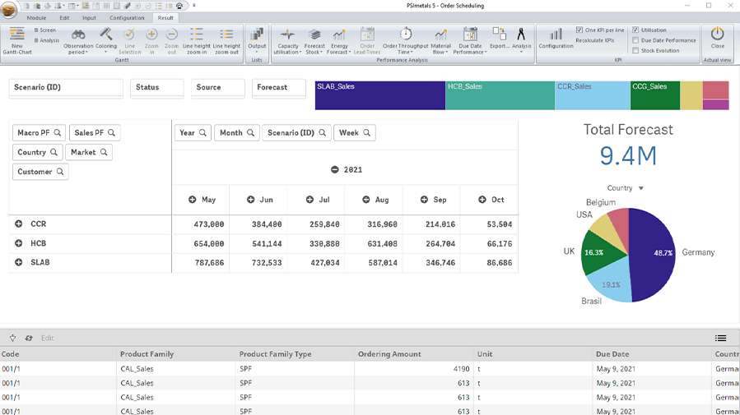The image size is (740, 415).
Task: Collapse the 2021 year column
Action: 335,169
